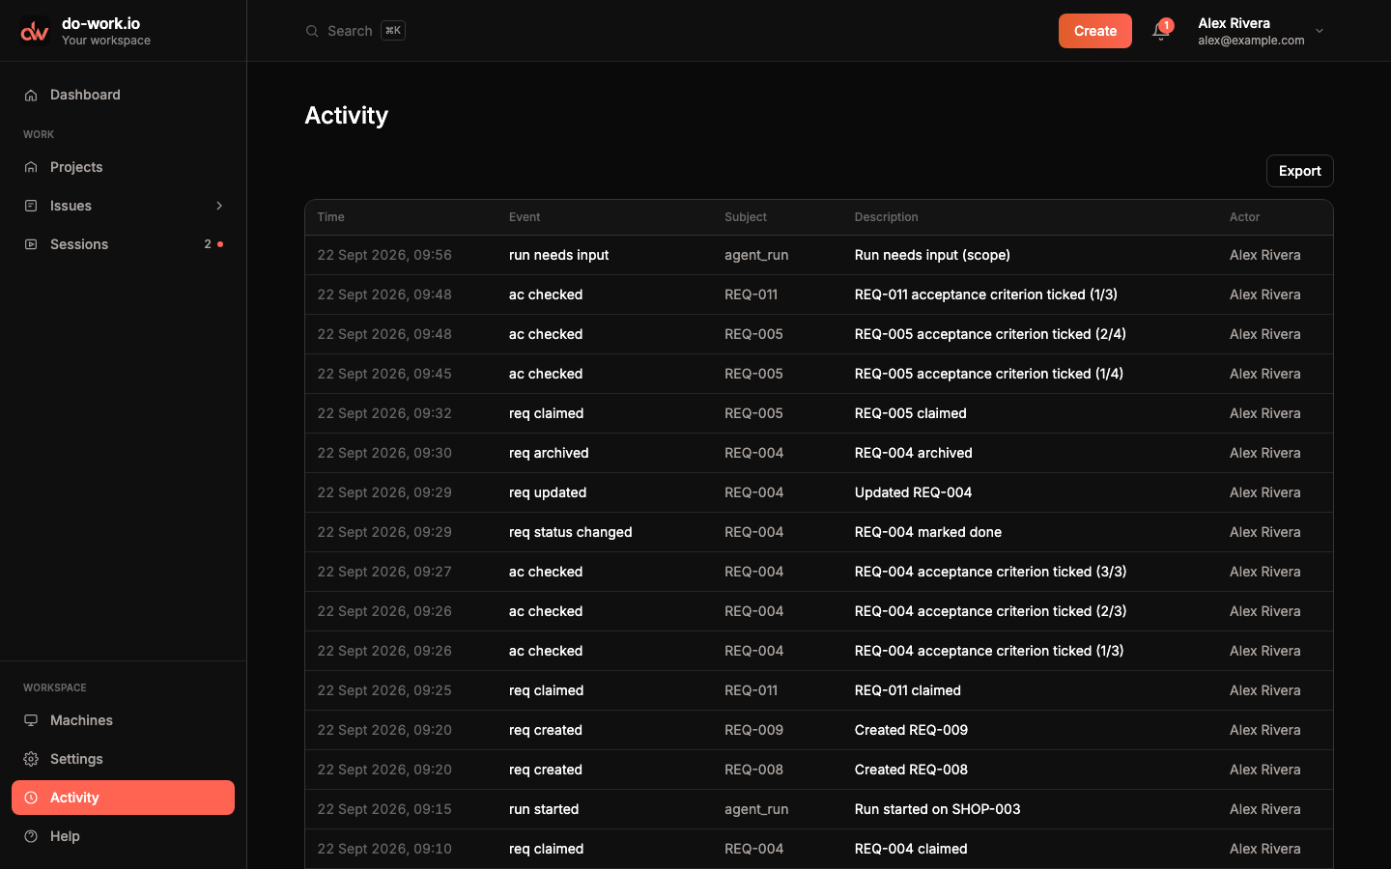Click 'Run needs input (scope)' description
The width and height of the screenshot is (1391, 869).
(932, 255)
